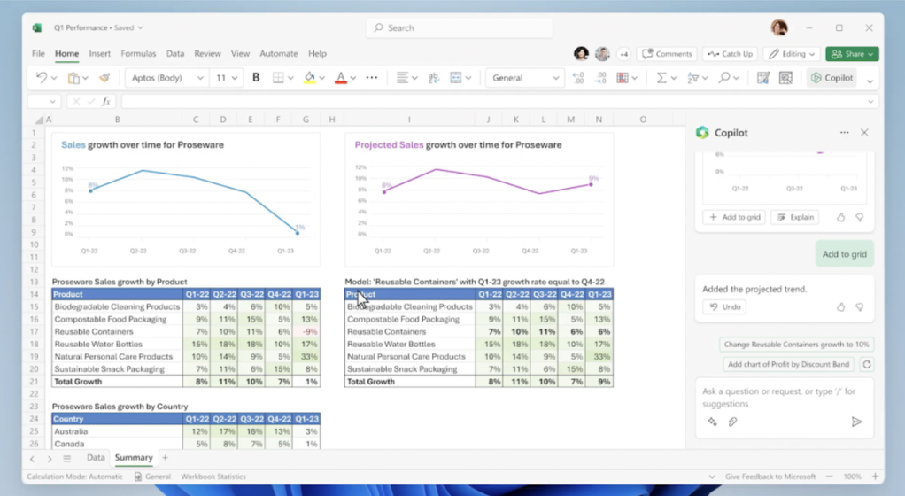Click the Catch Up button

point(731,54)
